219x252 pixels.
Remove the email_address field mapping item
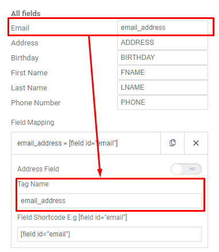tap(196, 143)
